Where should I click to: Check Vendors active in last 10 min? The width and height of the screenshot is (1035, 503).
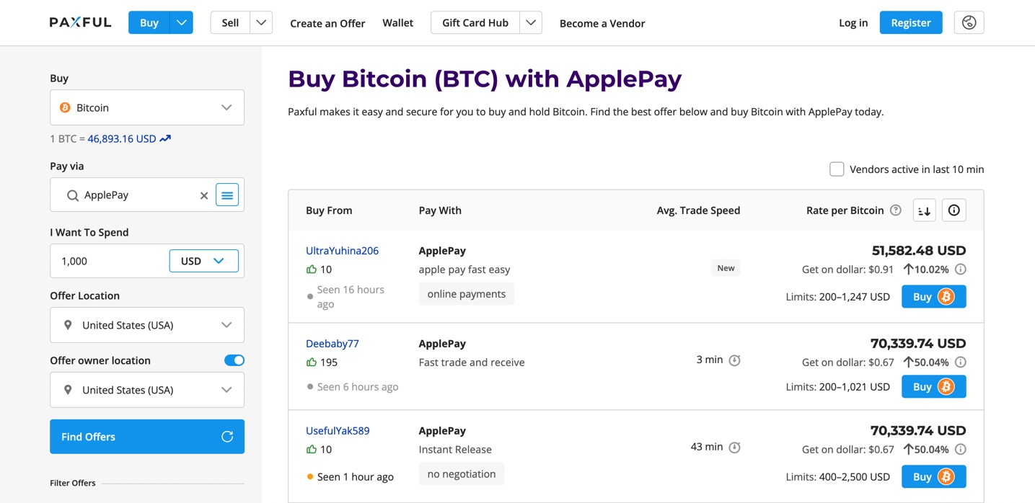[837, 169]
